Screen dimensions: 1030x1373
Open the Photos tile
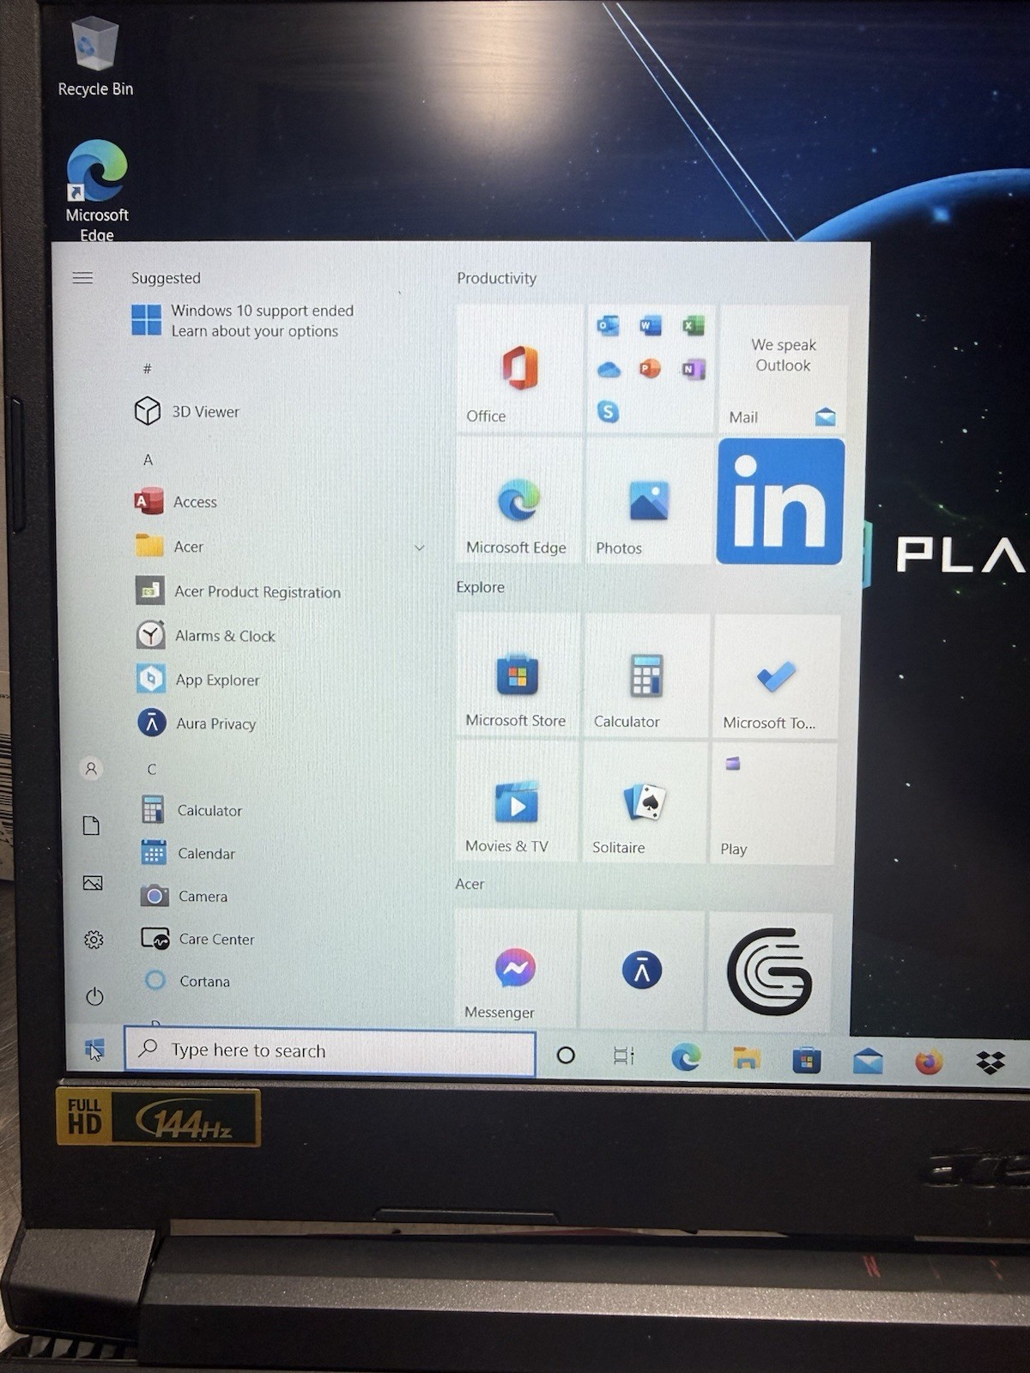coord(648,501)
